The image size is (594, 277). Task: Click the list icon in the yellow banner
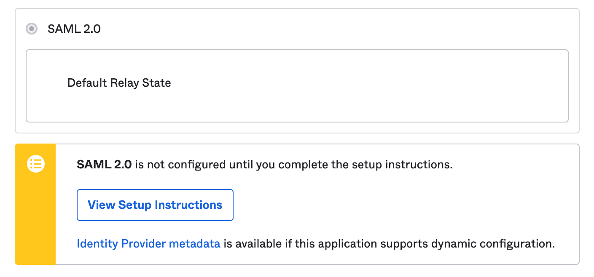(x=36, y=164)
